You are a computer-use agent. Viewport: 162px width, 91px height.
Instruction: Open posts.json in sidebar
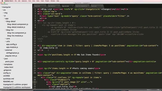pyautogui.click(x=9, y=61)
